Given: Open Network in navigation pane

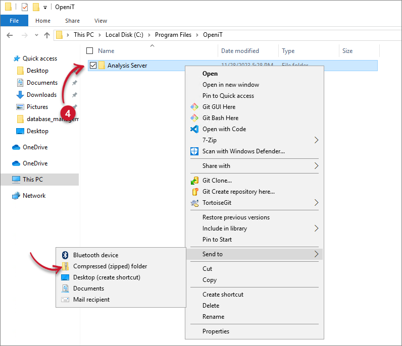Looking at the screenshot, I should coord(34,196).
